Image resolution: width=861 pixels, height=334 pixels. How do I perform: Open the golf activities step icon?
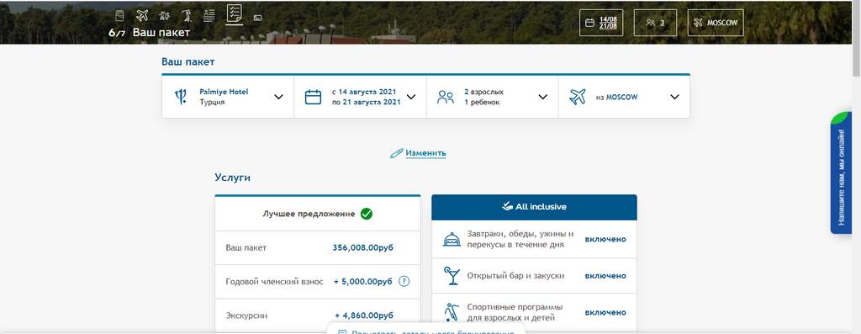pos(186,15)
